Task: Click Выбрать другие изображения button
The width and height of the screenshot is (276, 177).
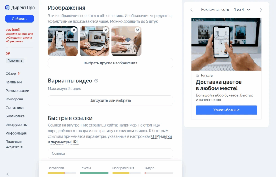Action: [110, 63]
